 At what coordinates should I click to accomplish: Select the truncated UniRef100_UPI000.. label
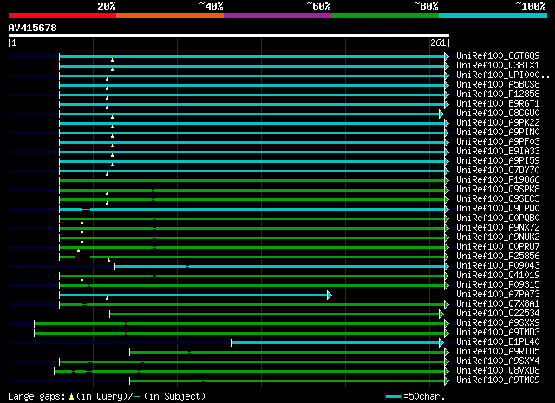click(503, 75)
